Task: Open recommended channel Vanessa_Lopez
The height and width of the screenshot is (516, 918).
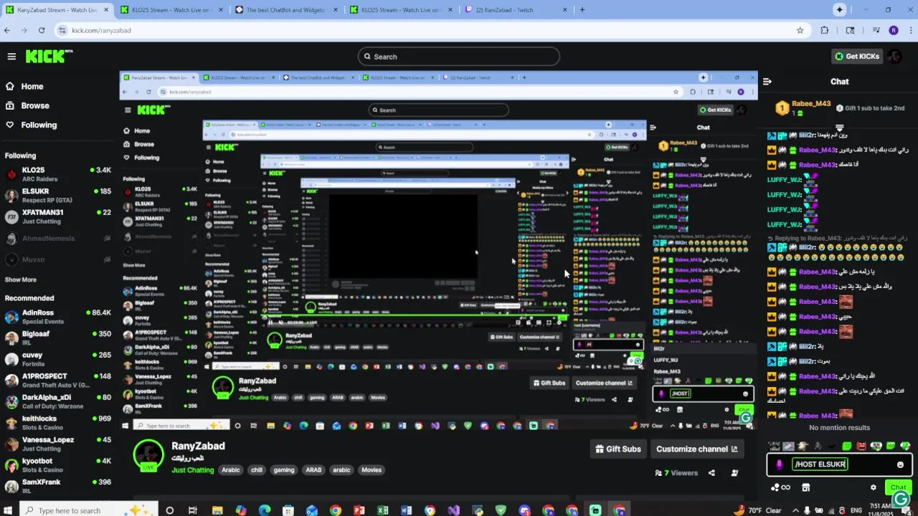Action: (x=57, y=444)
